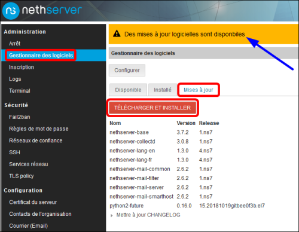Click the Version column header

click(186, 123)
